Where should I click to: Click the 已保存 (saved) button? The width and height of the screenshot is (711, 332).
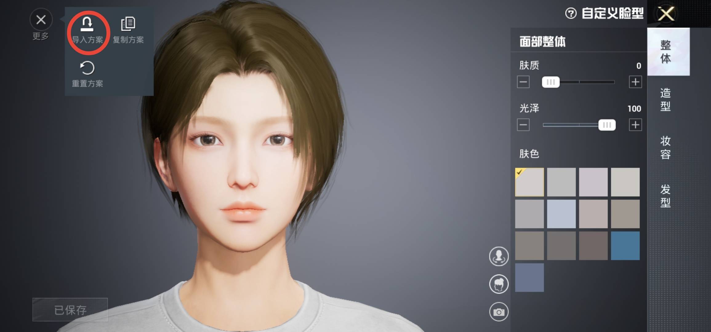point(70,310)
